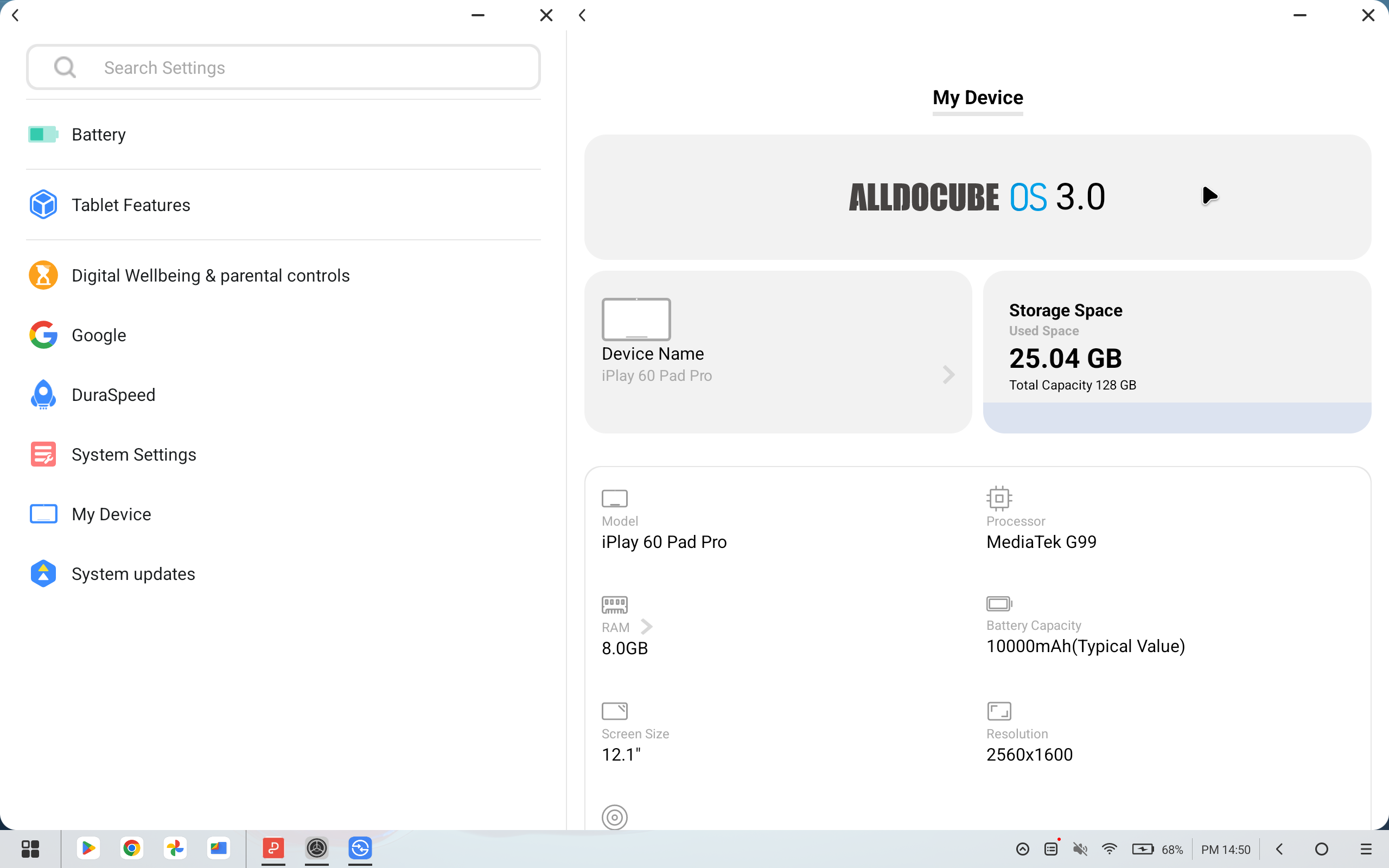The height and width of the screenshot is (868, 1389).
Task: Tap the taskbar Back navigation button
Action: pyautogui.click(x=1279, y=849)
